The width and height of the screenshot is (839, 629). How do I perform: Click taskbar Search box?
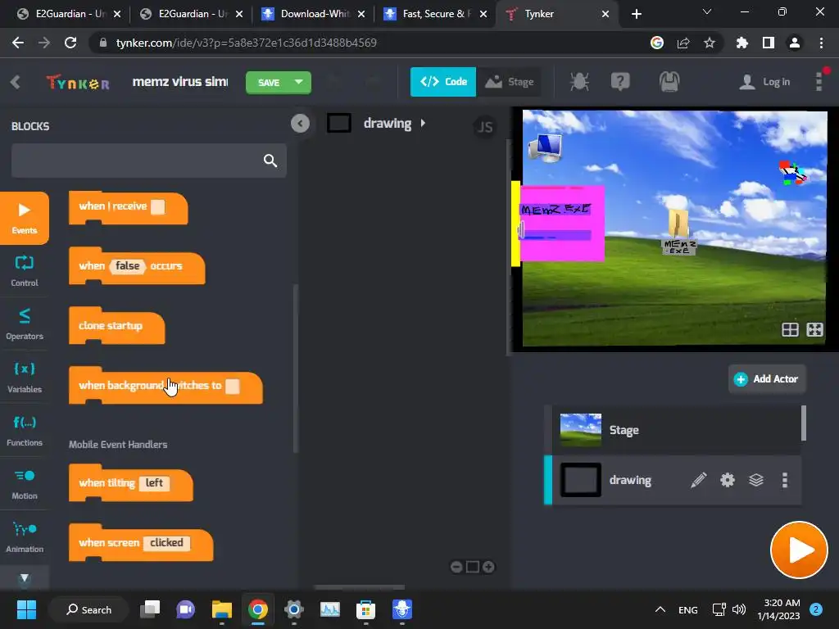pos(88,609)
